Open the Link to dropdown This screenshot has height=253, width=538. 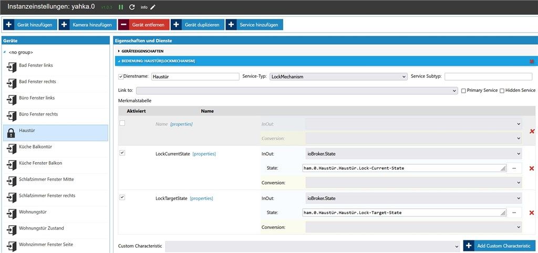[x=297, y=90]
